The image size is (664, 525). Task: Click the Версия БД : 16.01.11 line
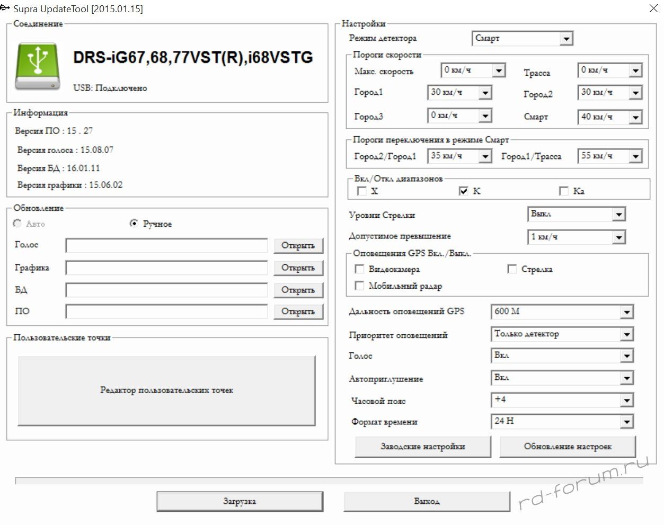tap(58, 168)
